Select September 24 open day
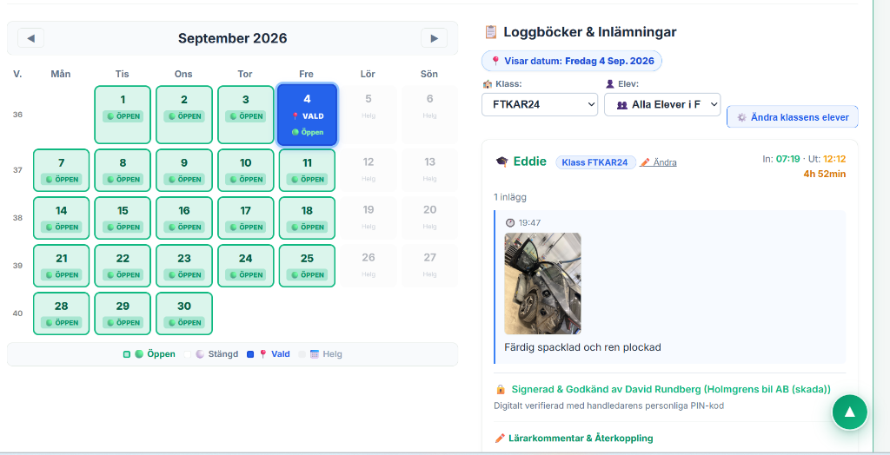This screenshot has width=890, height=455. point(245,266)
